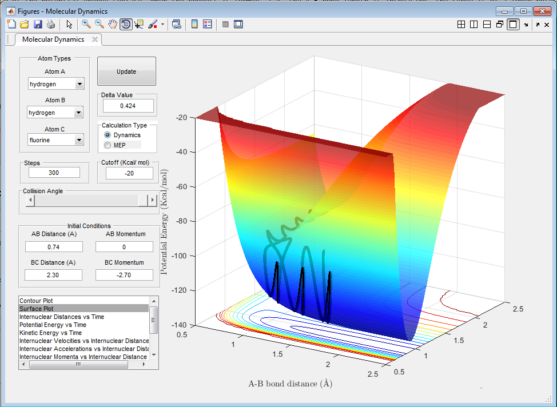This screenshot has height=407, width=557.
Task: Activate the Data Cursor tool
Action: 139,24
